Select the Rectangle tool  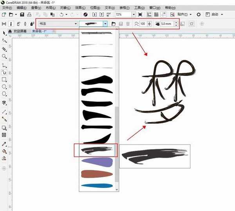4,79
